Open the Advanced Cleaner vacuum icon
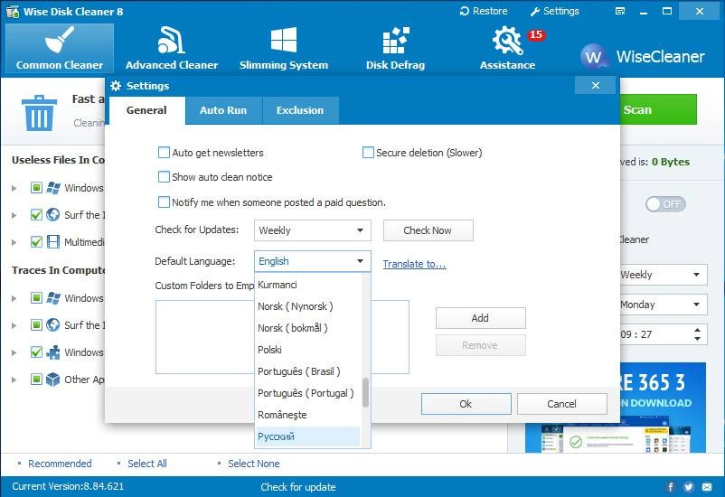 click(x=171, y=40)
